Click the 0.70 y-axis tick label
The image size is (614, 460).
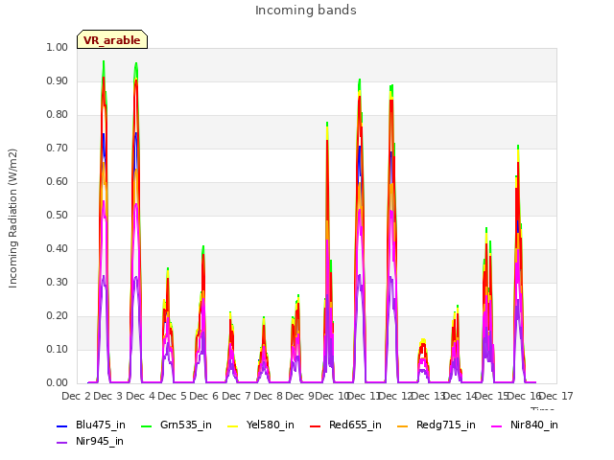58,148
